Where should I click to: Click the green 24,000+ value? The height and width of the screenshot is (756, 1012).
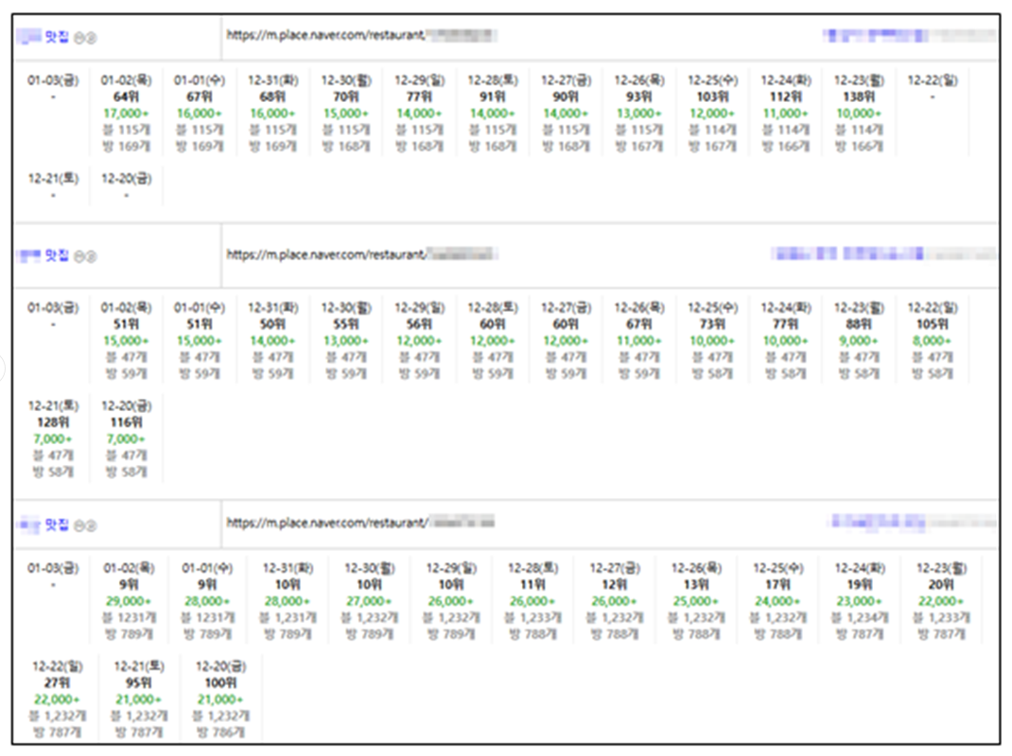click(777, 601)
